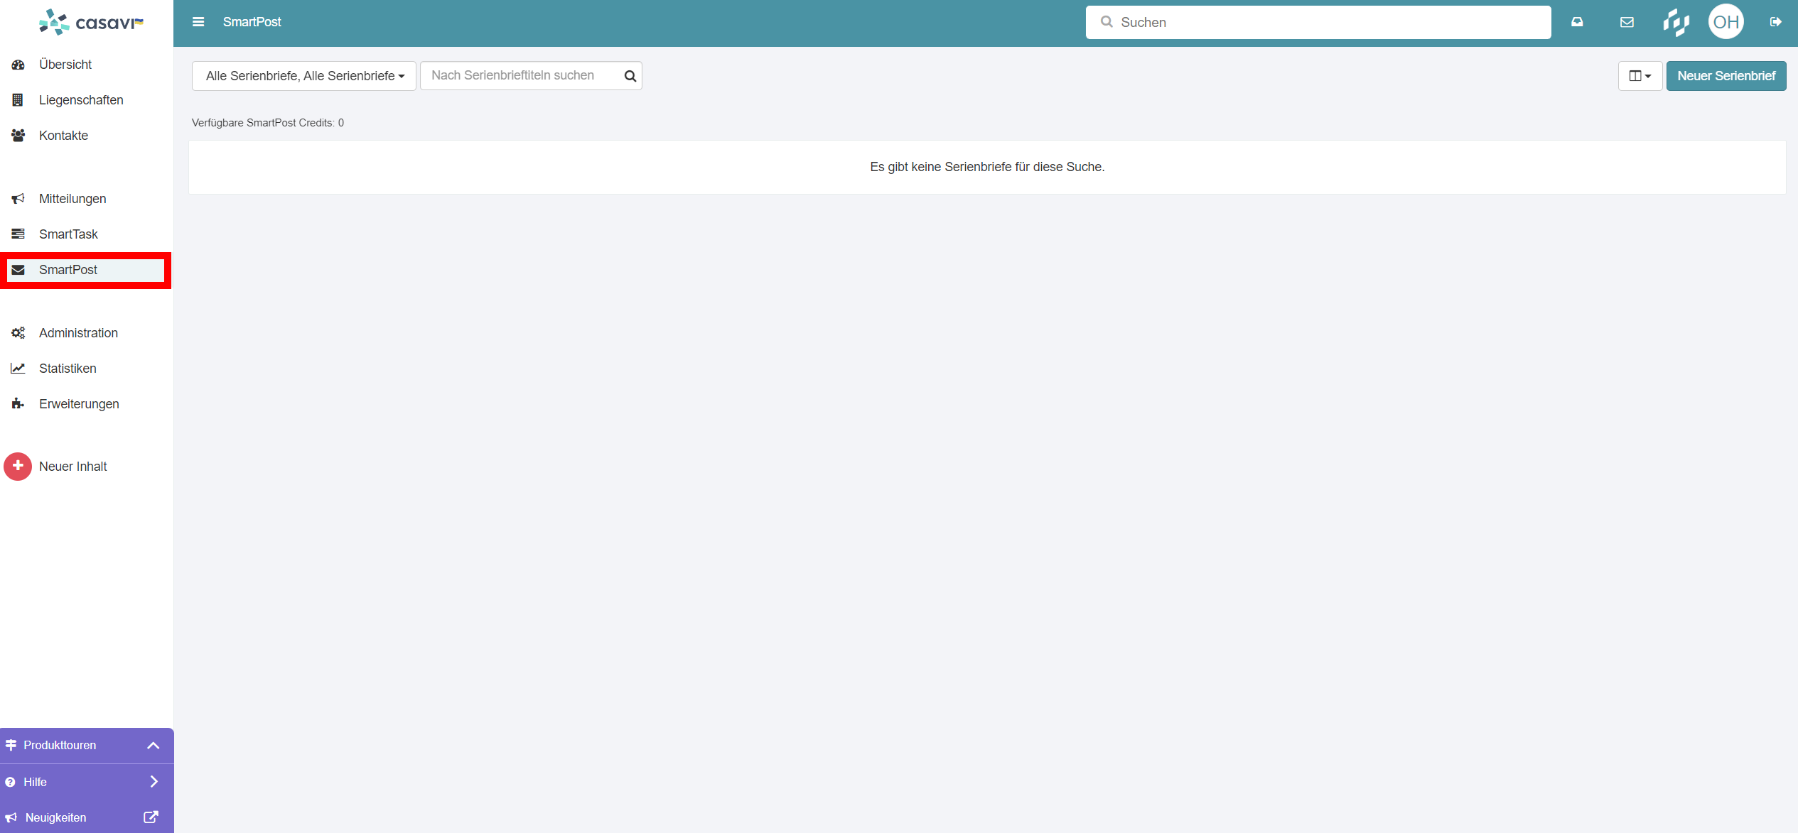Open the column view dropdown
This screenshot has height=833, width=1798.
[x=1640, y=76]
